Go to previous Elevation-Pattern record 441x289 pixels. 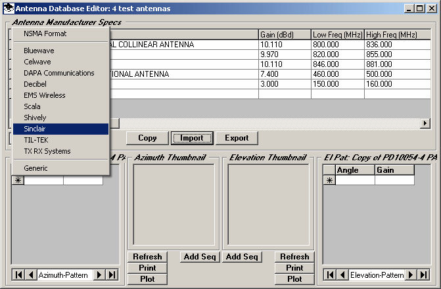[342, 275]
